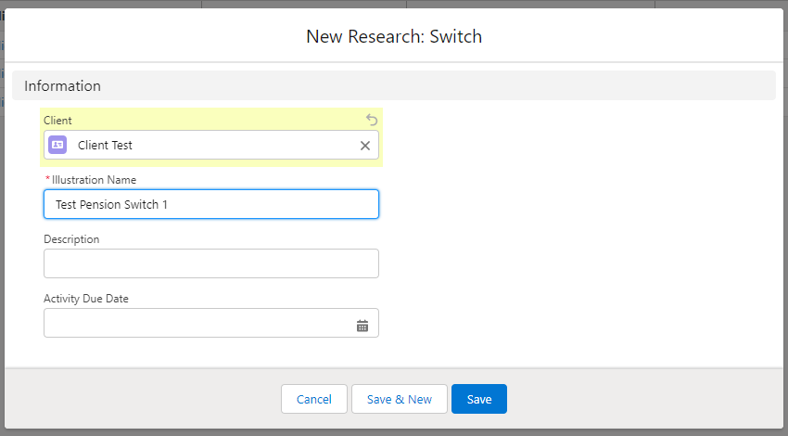Save the new research record
This screenshot has height=436, width=788.
(479, 399)
